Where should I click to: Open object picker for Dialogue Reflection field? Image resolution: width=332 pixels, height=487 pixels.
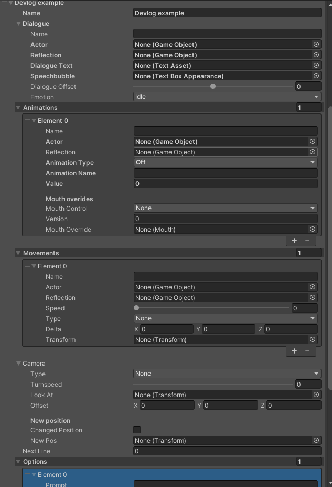click(x=316, y=55)
